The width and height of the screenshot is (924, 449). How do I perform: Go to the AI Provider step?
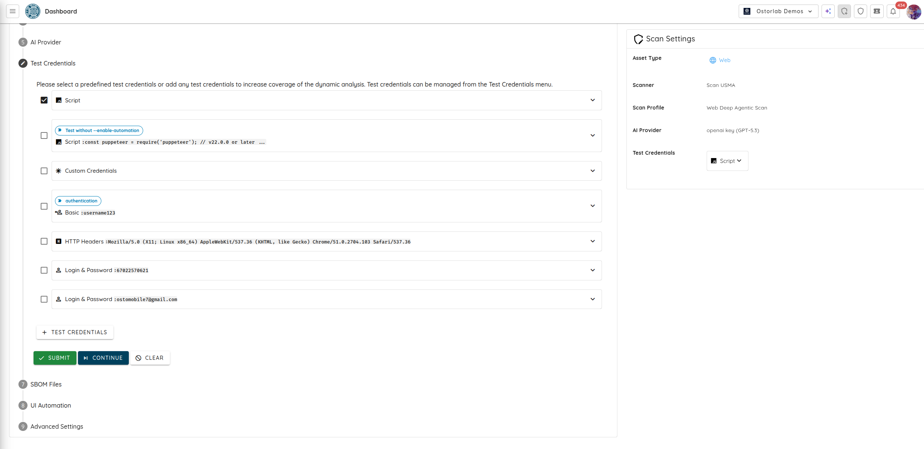click(x=46, y=42)
